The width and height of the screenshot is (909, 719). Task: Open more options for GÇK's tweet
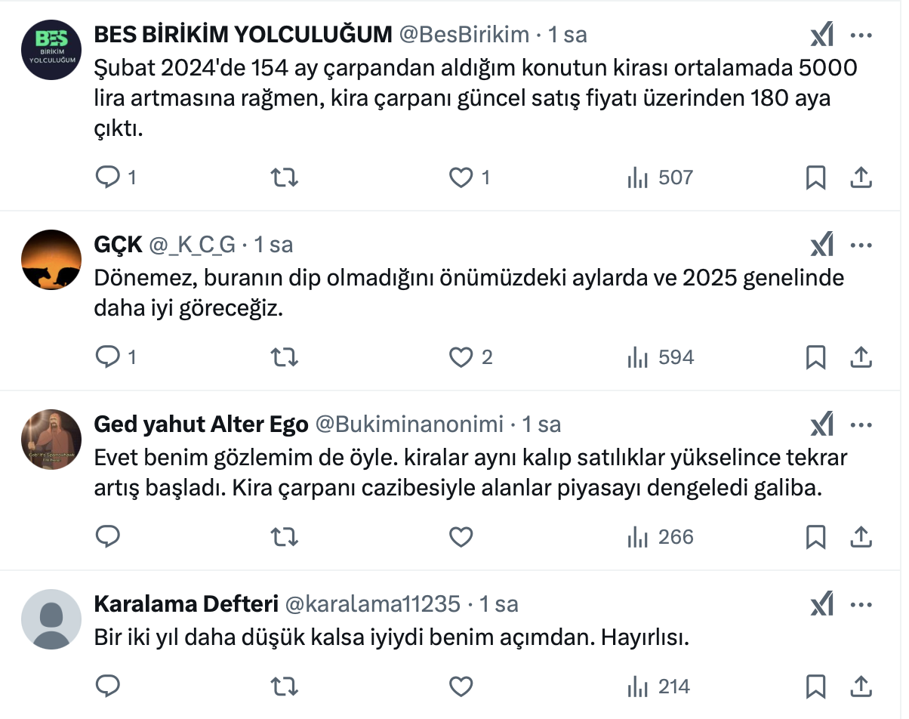[x=861, y=245]
